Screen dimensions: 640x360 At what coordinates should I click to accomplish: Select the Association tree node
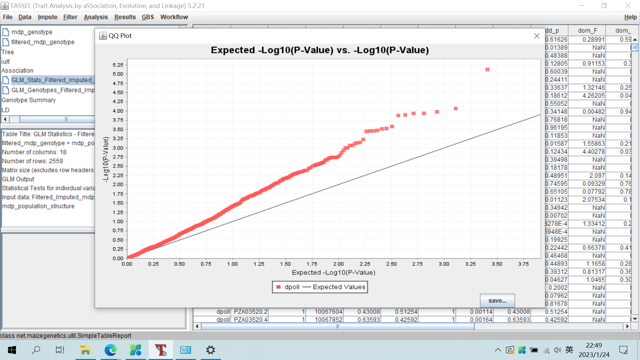tap(17, 71)
